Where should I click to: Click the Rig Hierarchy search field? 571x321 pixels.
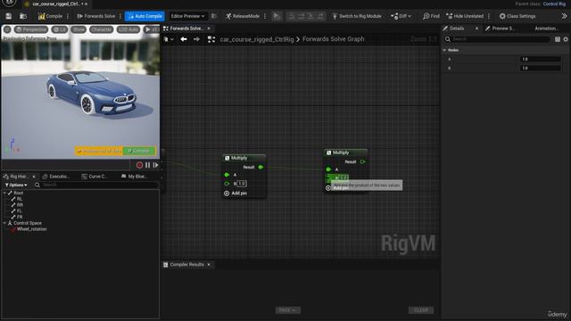pyautogui.click(x=96, y=185)
